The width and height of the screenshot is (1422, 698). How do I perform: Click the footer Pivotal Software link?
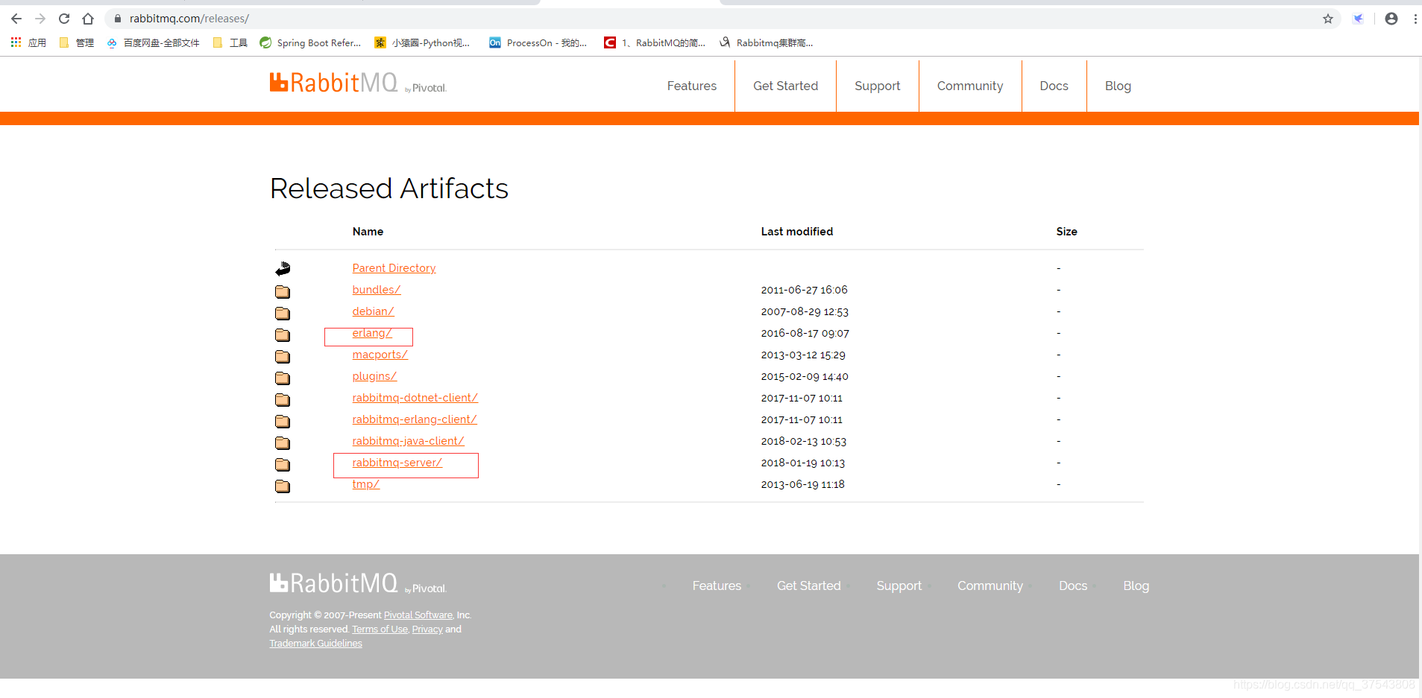pos(418,615)
